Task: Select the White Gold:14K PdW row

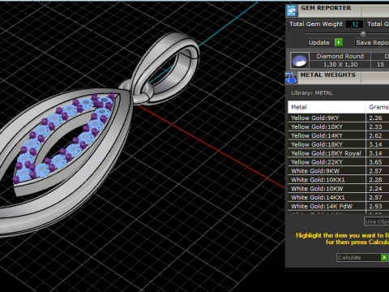Action: pyautogui.click(x=339, y=206)
